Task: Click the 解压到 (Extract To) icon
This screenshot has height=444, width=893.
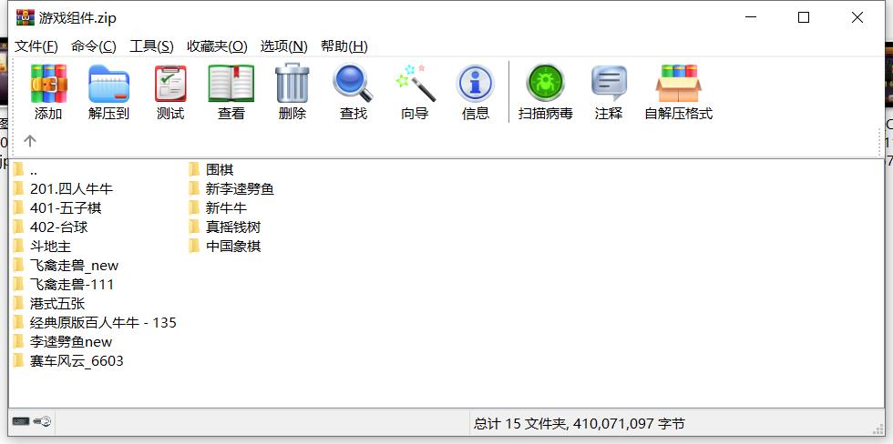Action: [108, 85]
